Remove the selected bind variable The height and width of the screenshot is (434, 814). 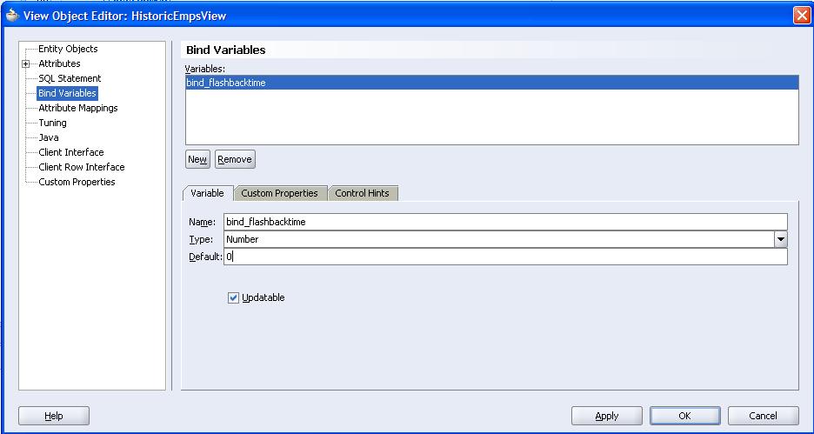(x=235, y=159)
